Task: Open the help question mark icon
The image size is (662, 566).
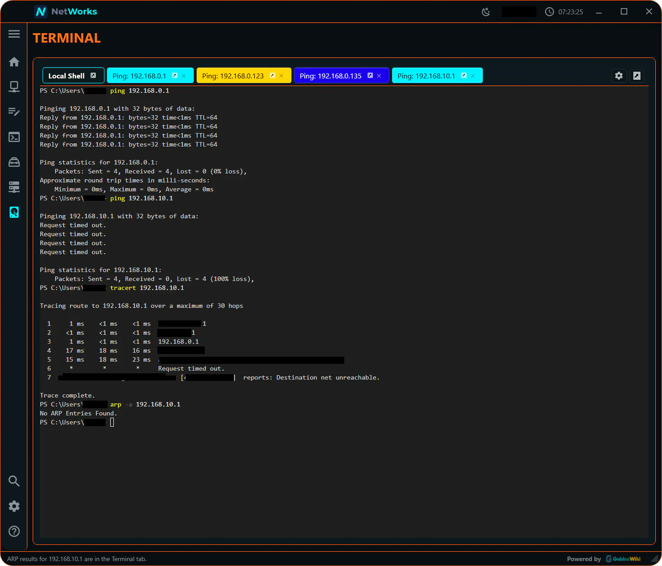Action: (x=14, y=531)
